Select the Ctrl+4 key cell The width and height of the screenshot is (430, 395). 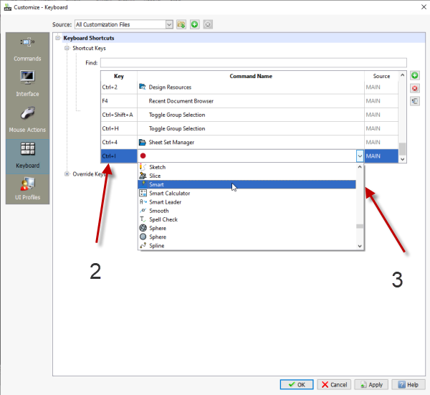(119, 142)
